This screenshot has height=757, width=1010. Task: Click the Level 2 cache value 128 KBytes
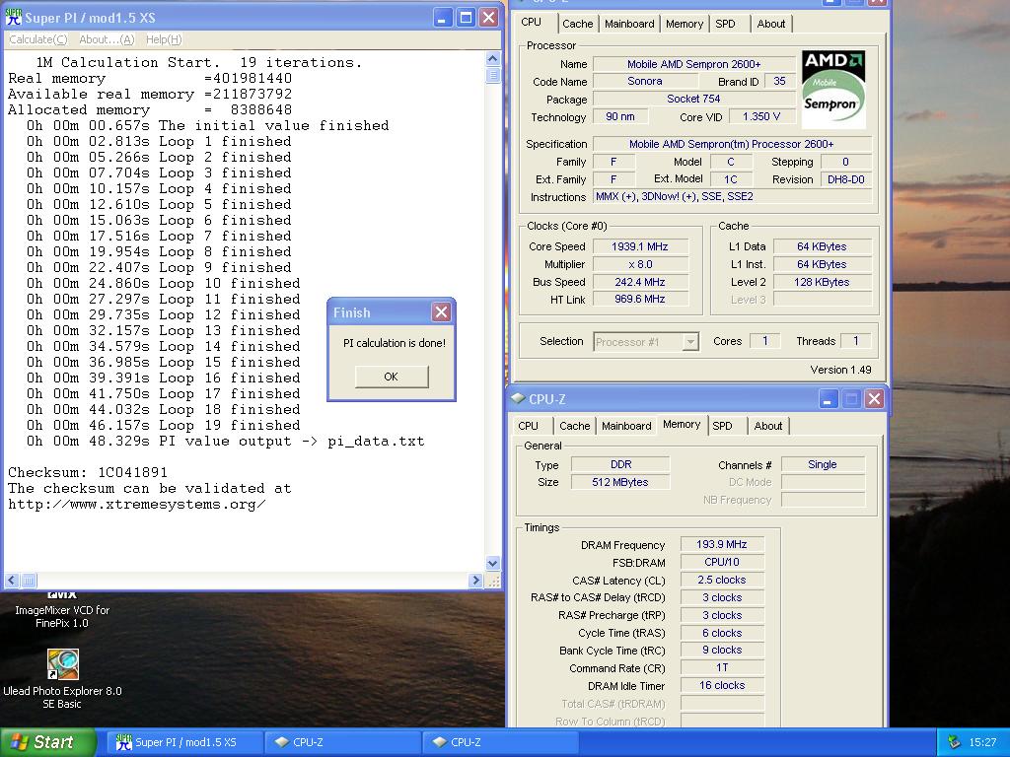823,282
